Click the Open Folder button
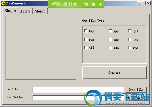This screenshot has height=107, width=152. pos(136,98)
